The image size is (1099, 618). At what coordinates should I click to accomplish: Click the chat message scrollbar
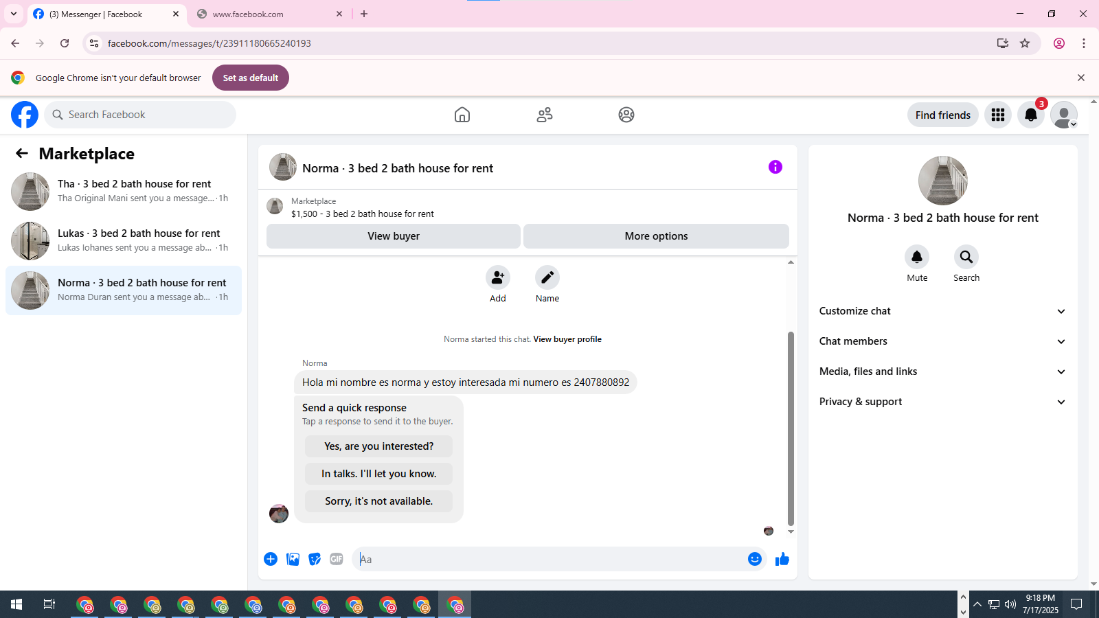(x=791, y=428)
